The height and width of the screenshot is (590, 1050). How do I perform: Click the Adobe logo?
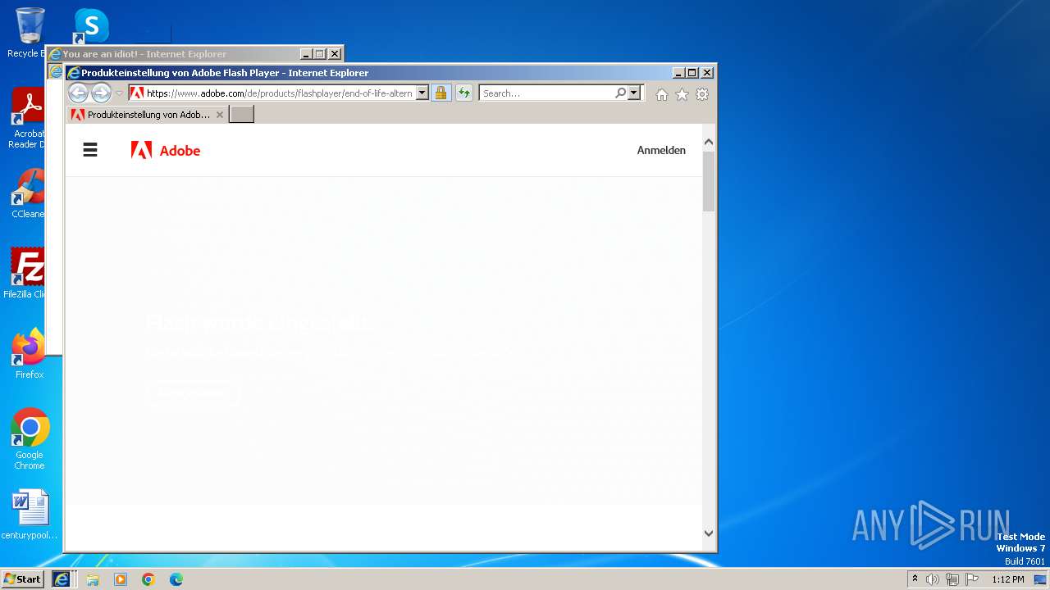[166, 150]
